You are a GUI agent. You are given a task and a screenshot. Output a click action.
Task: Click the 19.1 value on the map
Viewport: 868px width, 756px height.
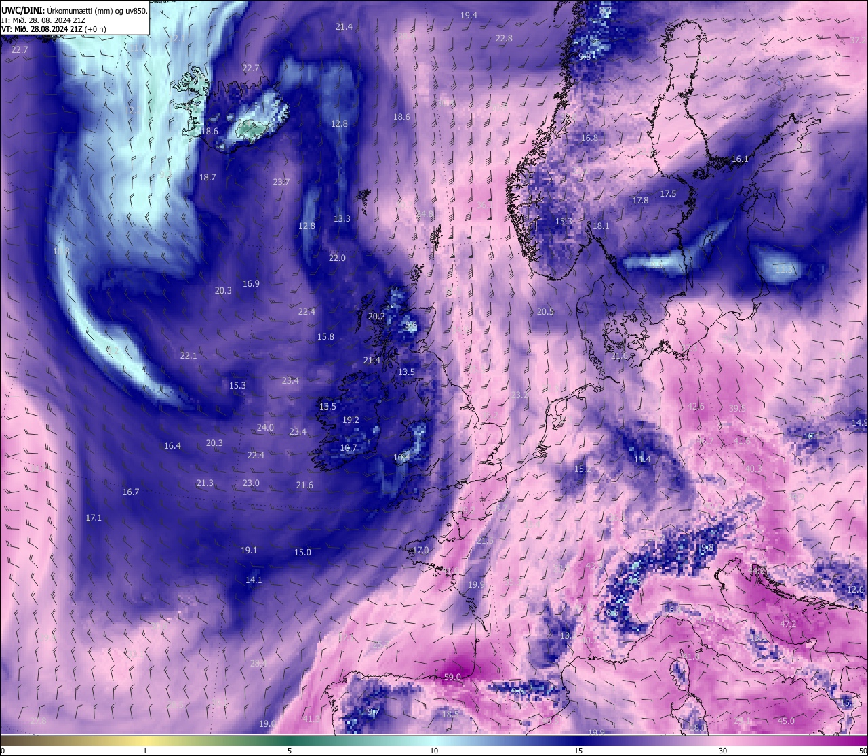point(249,550)
